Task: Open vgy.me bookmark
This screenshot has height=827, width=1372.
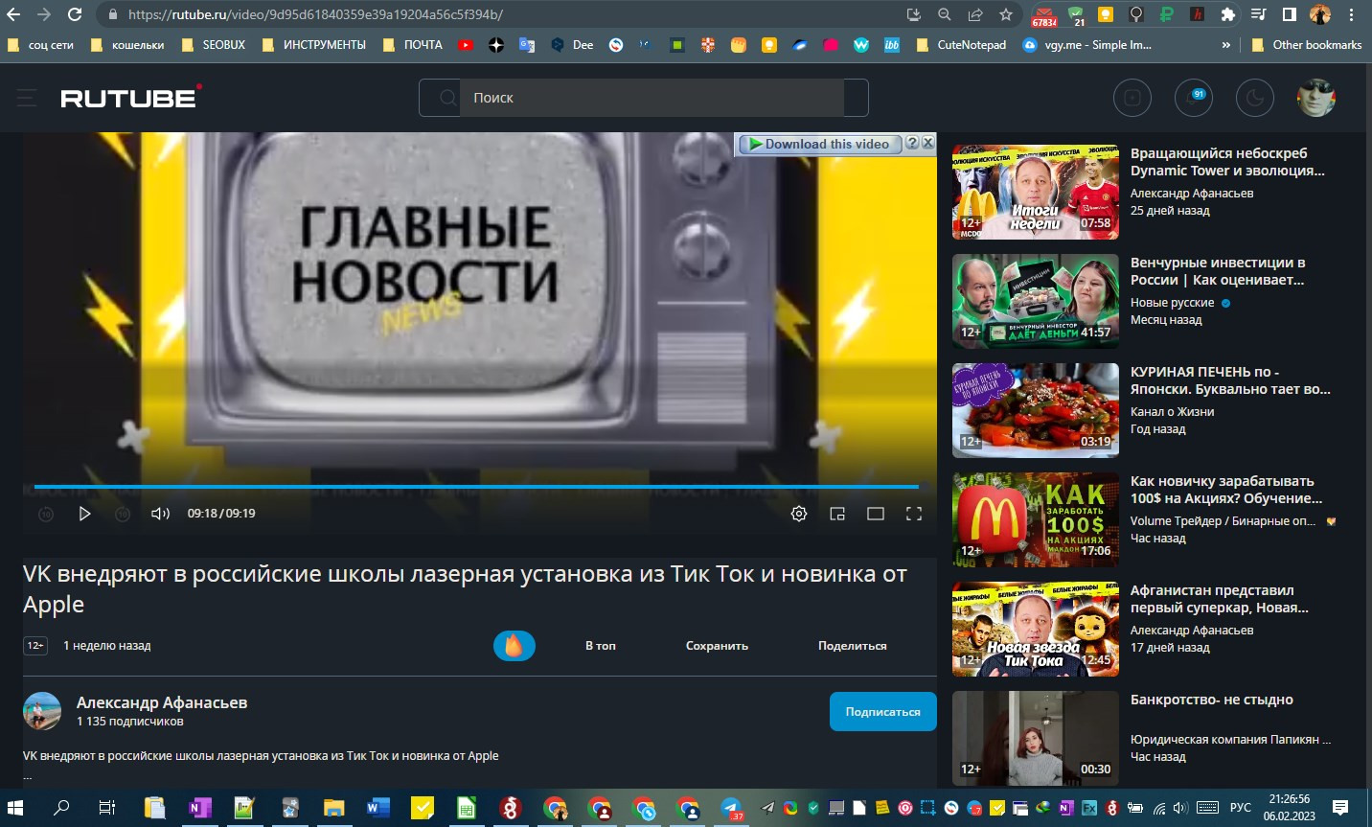Action: (1087, 45)
